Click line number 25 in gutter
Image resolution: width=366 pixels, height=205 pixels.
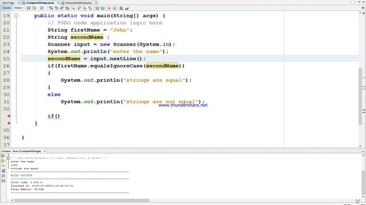6,59
